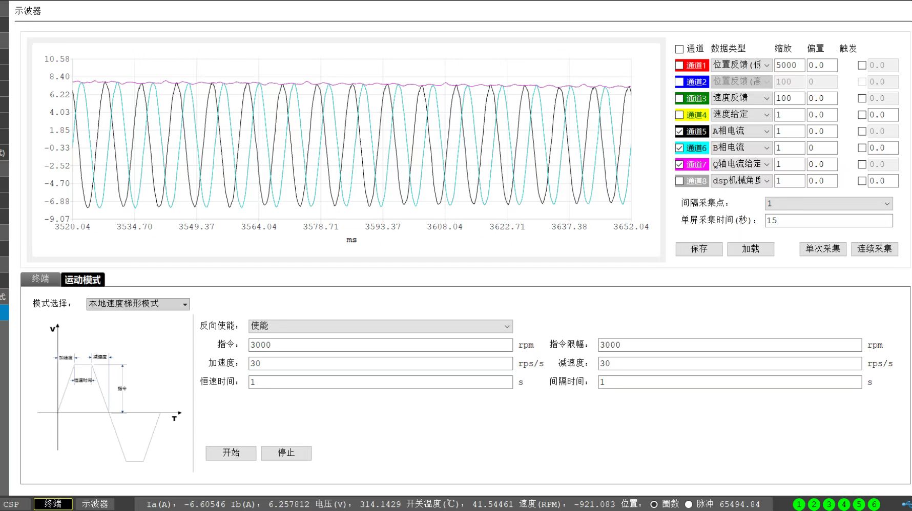This screenshot has width=912, height=511.
Task: Click status indicator number 3
Action: pyautogui.click(x=829, y=504)
